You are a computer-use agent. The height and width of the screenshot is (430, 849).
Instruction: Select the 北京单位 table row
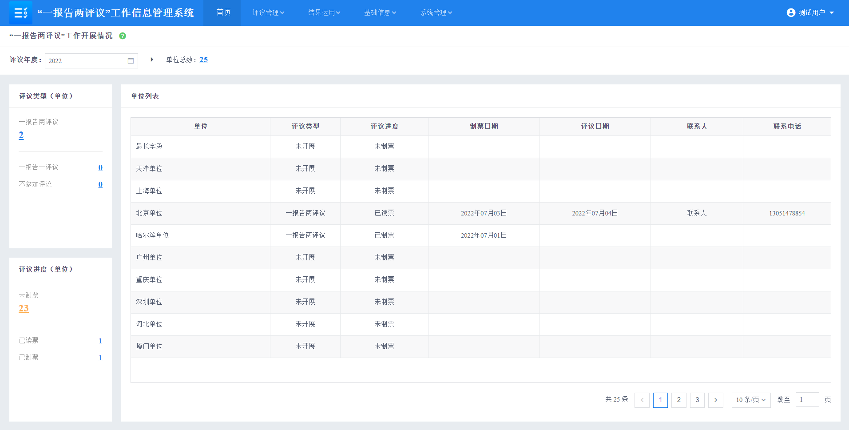(x=149, y=213)
